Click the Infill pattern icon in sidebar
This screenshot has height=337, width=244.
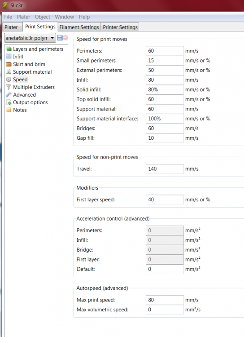(9, 57)
